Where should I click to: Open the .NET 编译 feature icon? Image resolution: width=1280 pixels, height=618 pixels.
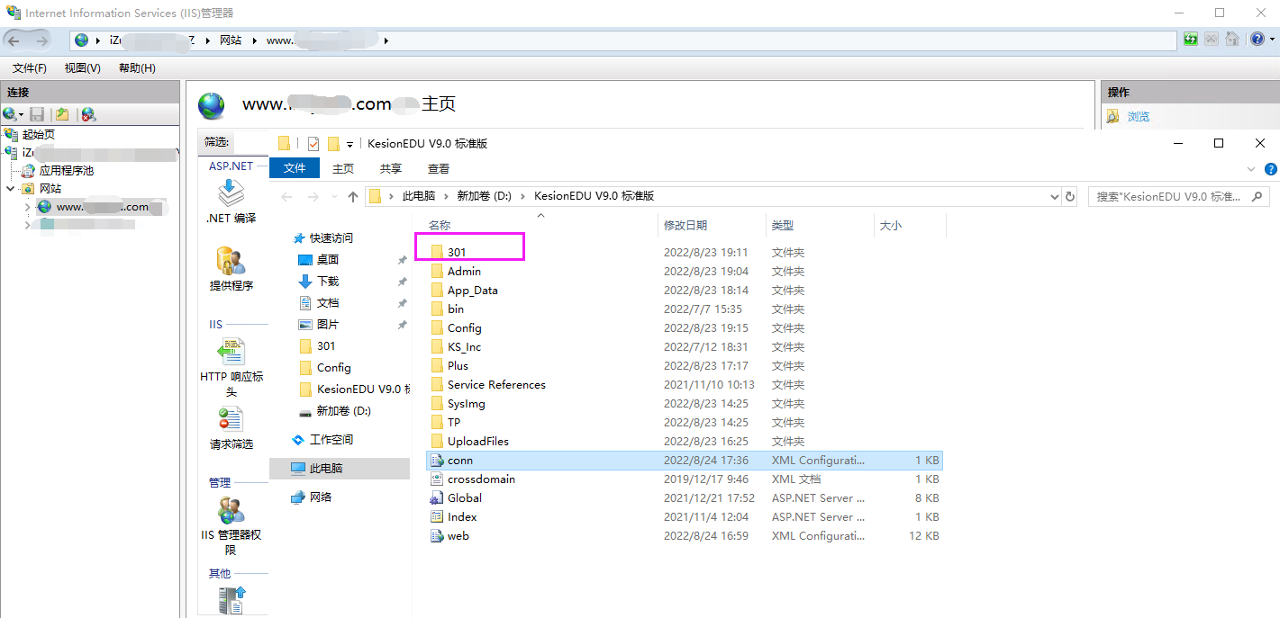231,193
